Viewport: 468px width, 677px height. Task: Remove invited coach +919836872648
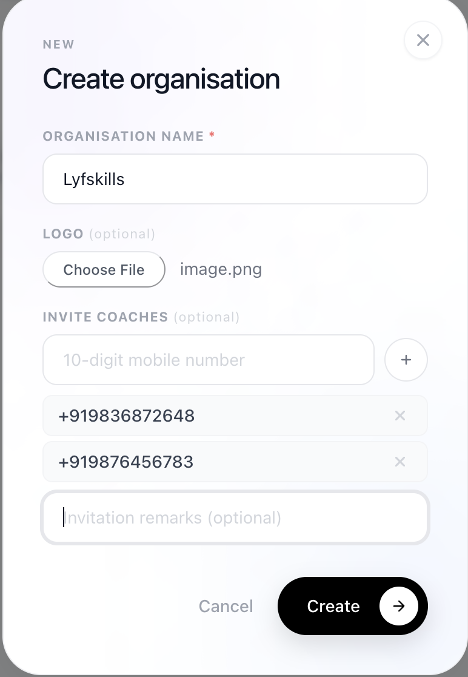[x=400, y=416]
